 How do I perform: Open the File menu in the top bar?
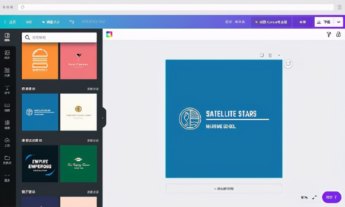coord(29,22)
